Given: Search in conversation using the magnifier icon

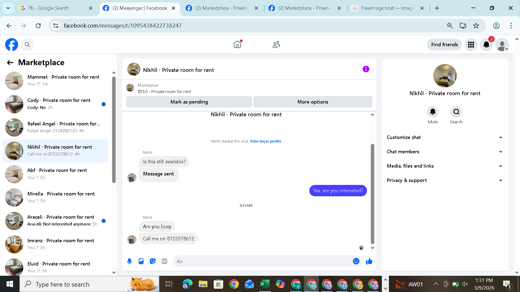Looking at the screenshot, I should pyautogui.click(x=456, y=112).
